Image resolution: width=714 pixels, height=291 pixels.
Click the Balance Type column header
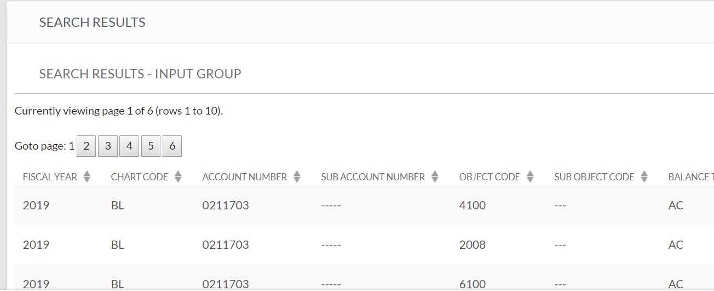[690, 177]
